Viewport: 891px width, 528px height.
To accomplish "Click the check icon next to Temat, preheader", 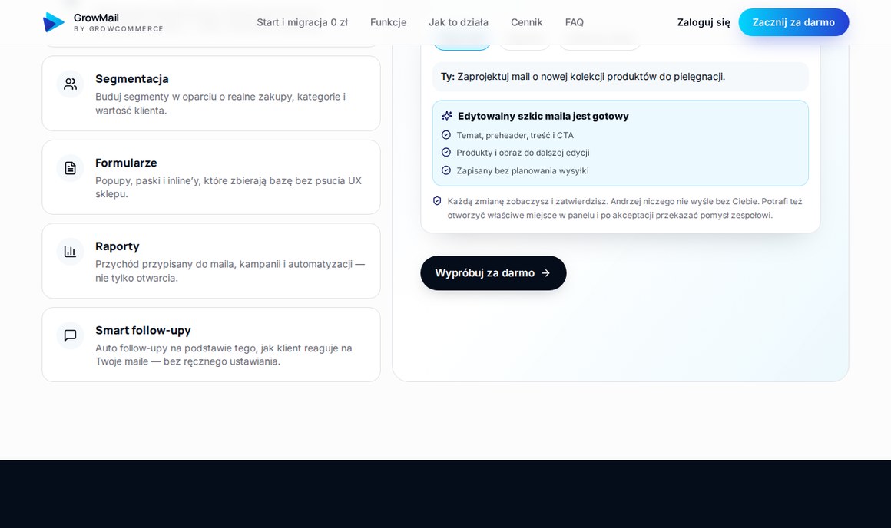I will coord(446,135).
